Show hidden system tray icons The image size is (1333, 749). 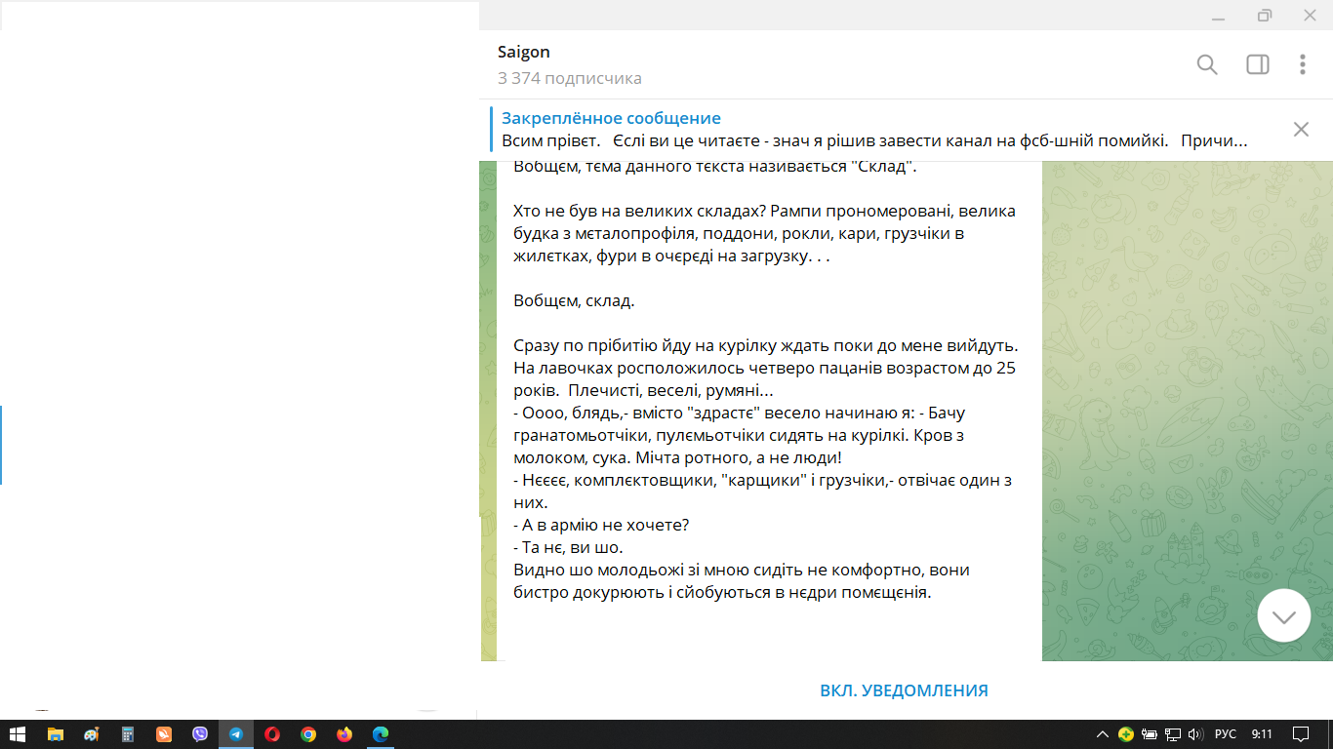pos(1103,734)
